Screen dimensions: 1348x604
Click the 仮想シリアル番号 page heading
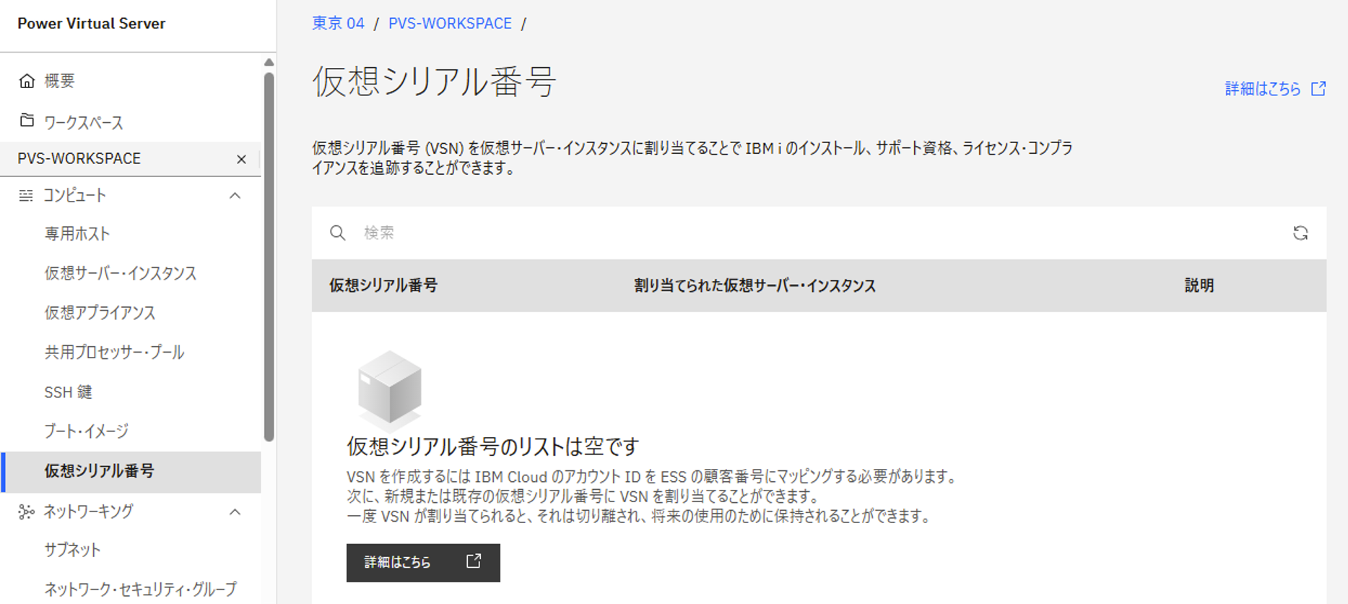tap(434, 81)
